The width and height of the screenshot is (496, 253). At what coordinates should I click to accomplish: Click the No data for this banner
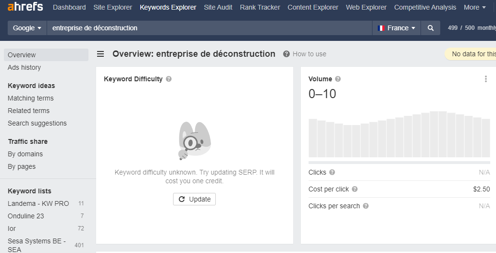[x=471, y=54]
